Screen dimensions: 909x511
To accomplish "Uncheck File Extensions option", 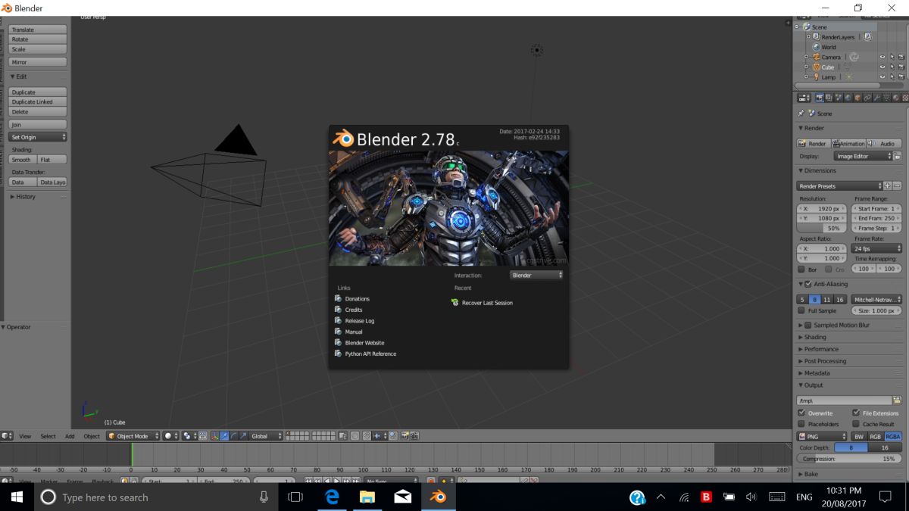I will [856, 413].
